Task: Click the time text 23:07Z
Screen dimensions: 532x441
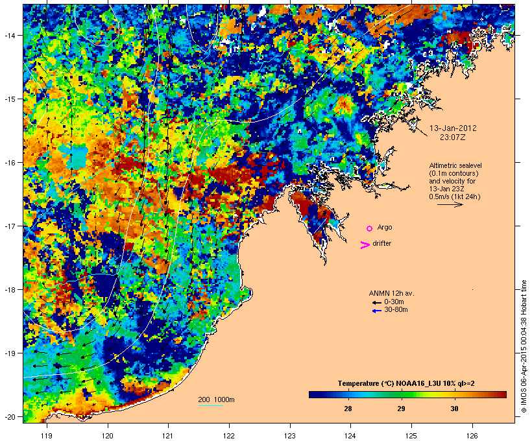Action: [x=453, y=137]
